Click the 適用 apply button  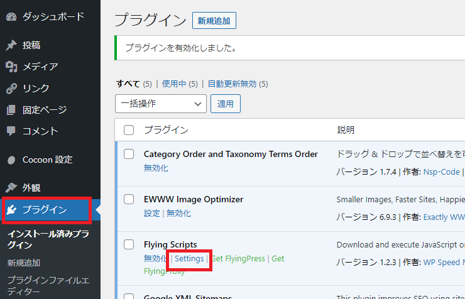226,104
